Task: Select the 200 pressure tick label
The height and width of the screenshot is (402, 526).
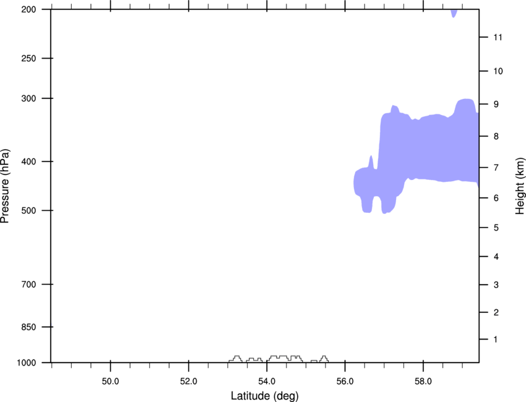Action: coord(28,9)
